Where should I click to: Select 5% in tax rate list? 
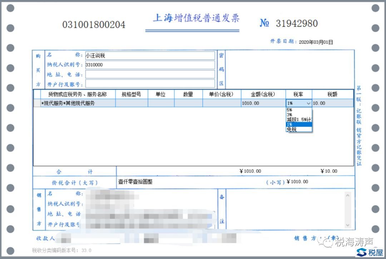[x=299, y=110]
